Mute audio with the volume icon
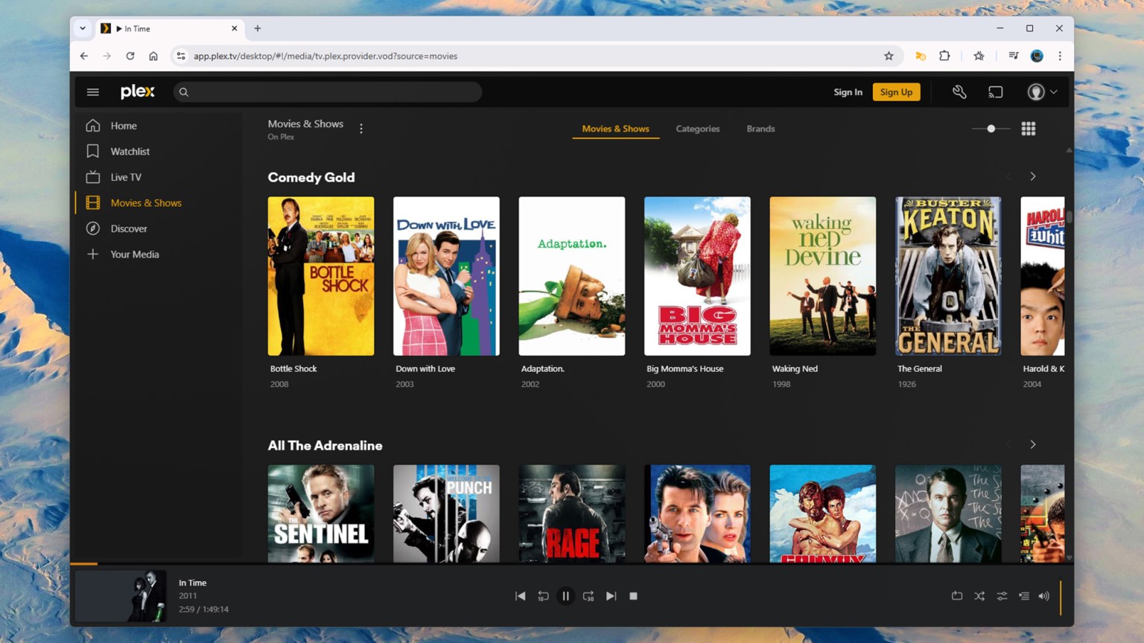Viewport: 1144px width, 643px height. click(1044, 595)
